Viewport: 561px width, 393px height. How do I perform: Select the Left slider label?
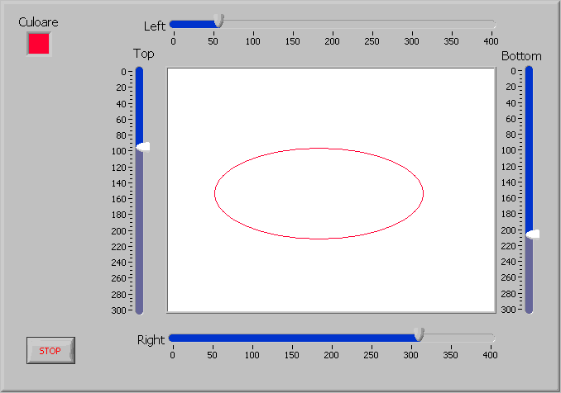[x=155, y=26]
